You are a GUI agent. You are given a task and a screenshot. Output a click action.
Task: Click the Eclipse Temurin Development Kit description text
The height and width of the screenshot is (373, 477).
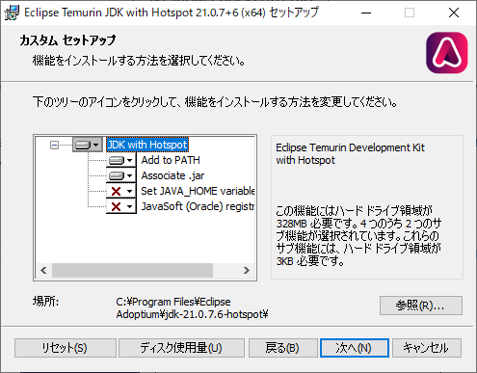[x=350, y=154]
